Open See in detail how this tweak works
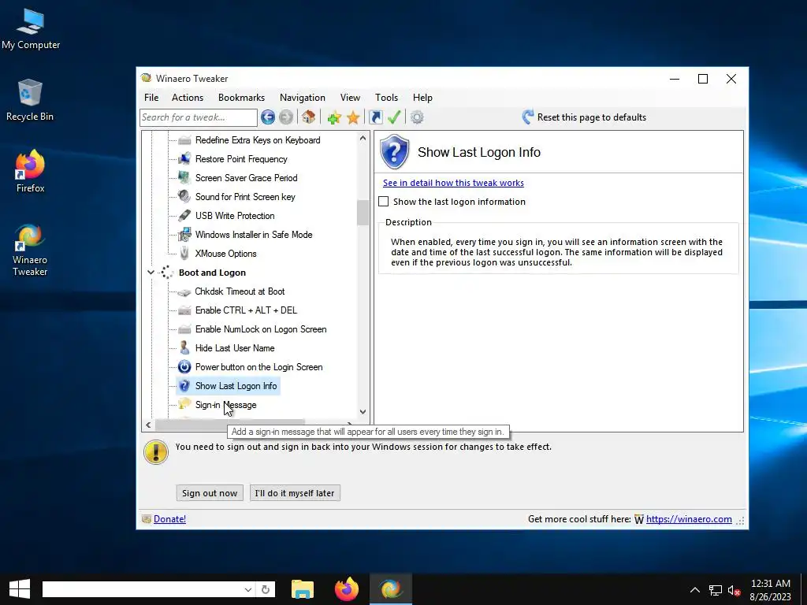Viewport: 807px width, 605px height. (x=453, y=183)
